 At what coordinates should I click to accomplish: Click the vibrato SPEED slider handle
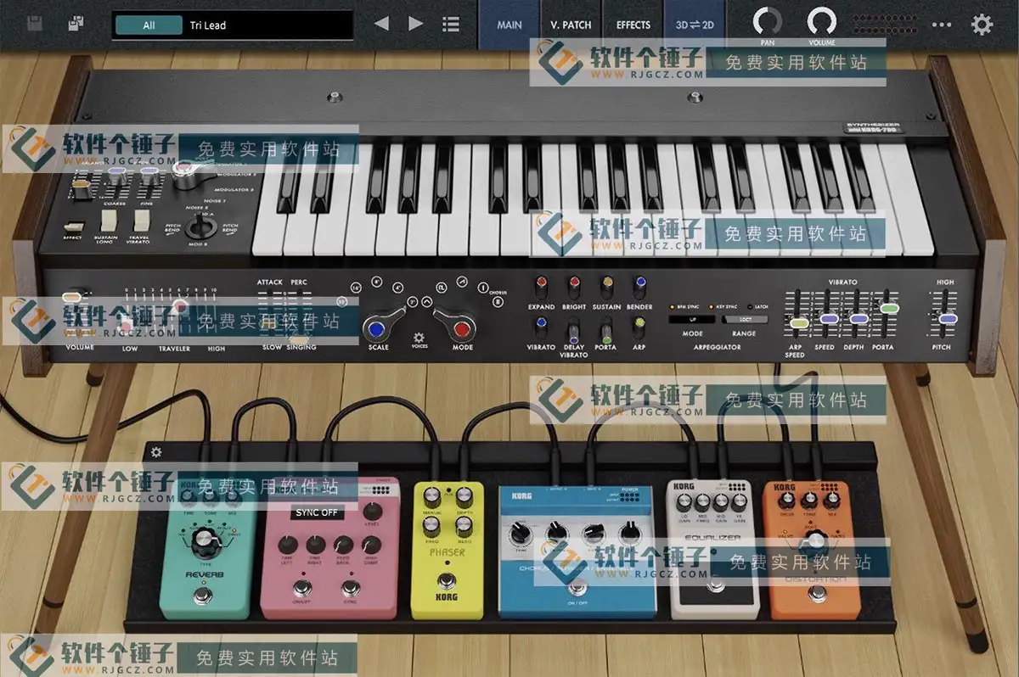pyautogui.click(x=829, y=319)
